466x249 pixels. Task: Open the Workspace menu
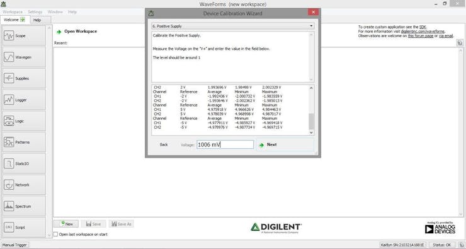[x=13, y=12]
